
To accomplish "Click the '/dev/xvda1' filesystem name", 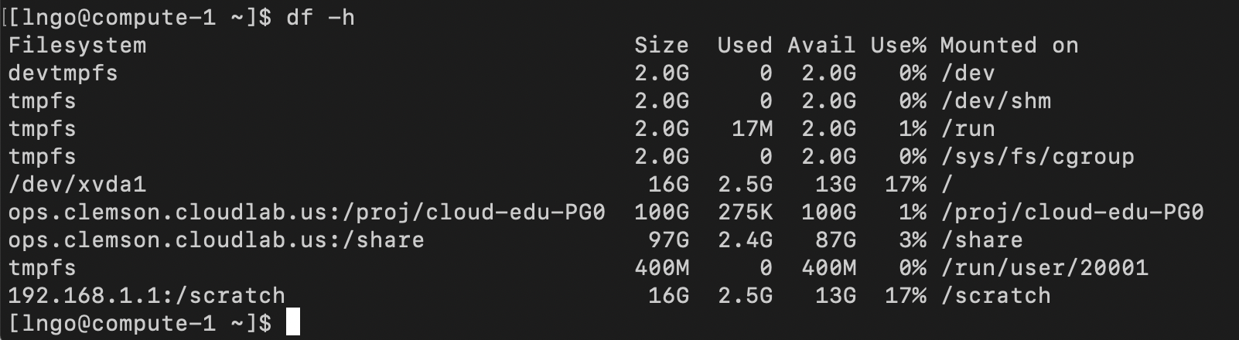I will coord(77,185).
